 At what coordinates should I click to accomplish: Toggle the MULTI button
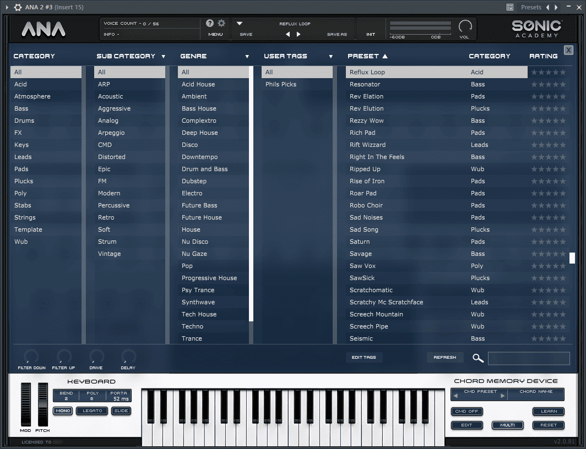[508, 425]
